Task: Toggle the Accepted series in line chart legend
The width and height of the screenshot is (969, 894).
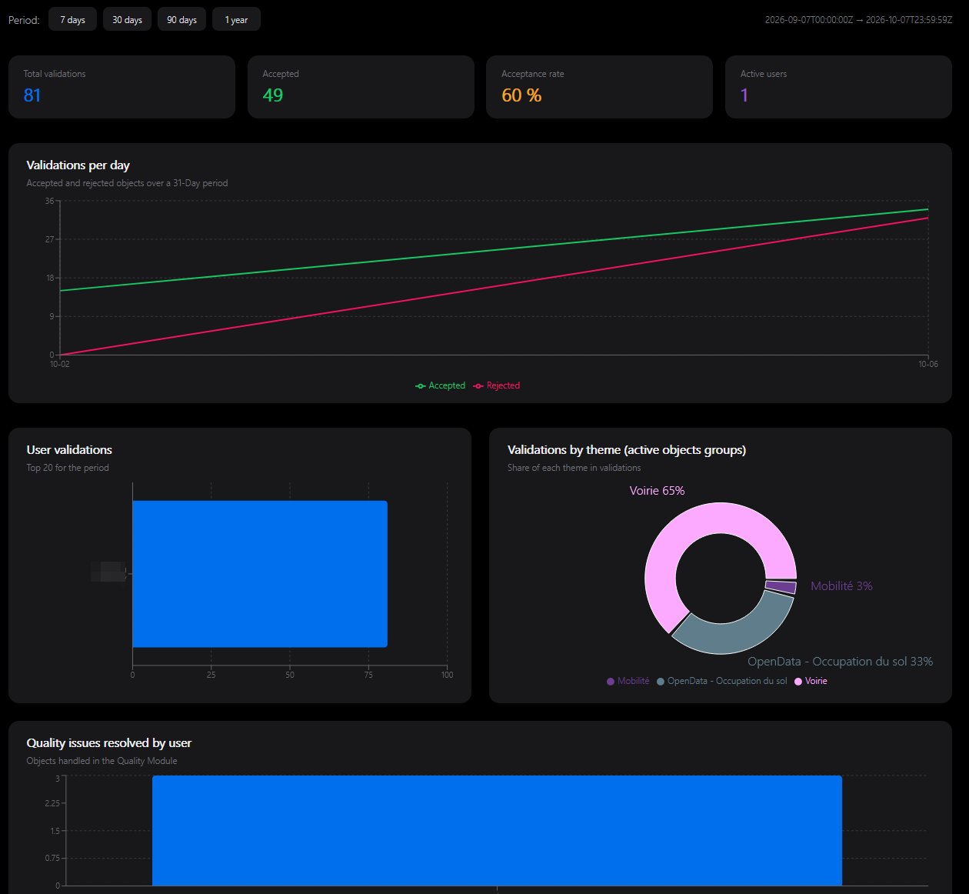Action: pos(441,385)
